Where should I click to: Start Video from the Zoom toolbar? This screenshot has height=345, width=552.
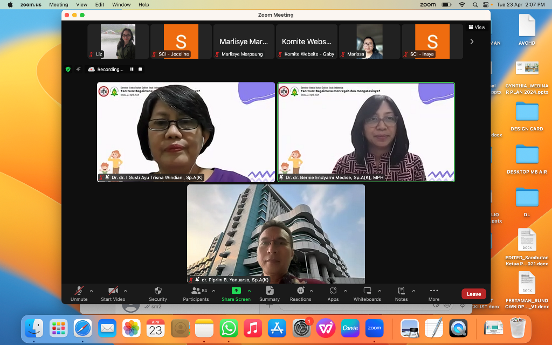pos(113,294)
